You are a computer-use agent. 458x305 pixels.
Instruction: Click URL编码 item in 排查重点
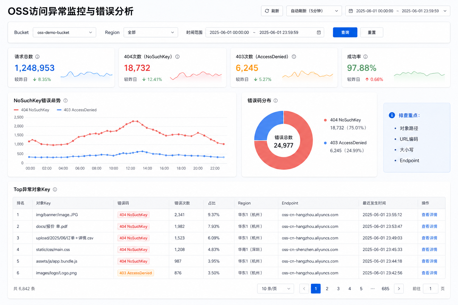409,139
